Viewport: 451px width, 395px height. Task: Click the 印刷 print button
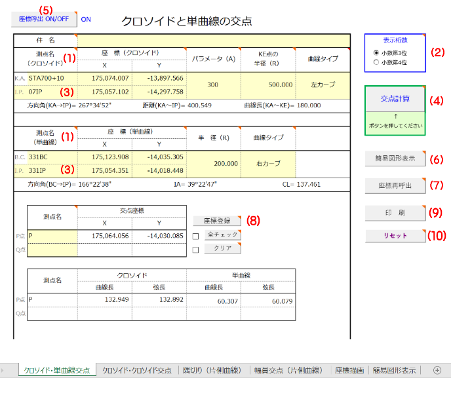pos(395,212)
